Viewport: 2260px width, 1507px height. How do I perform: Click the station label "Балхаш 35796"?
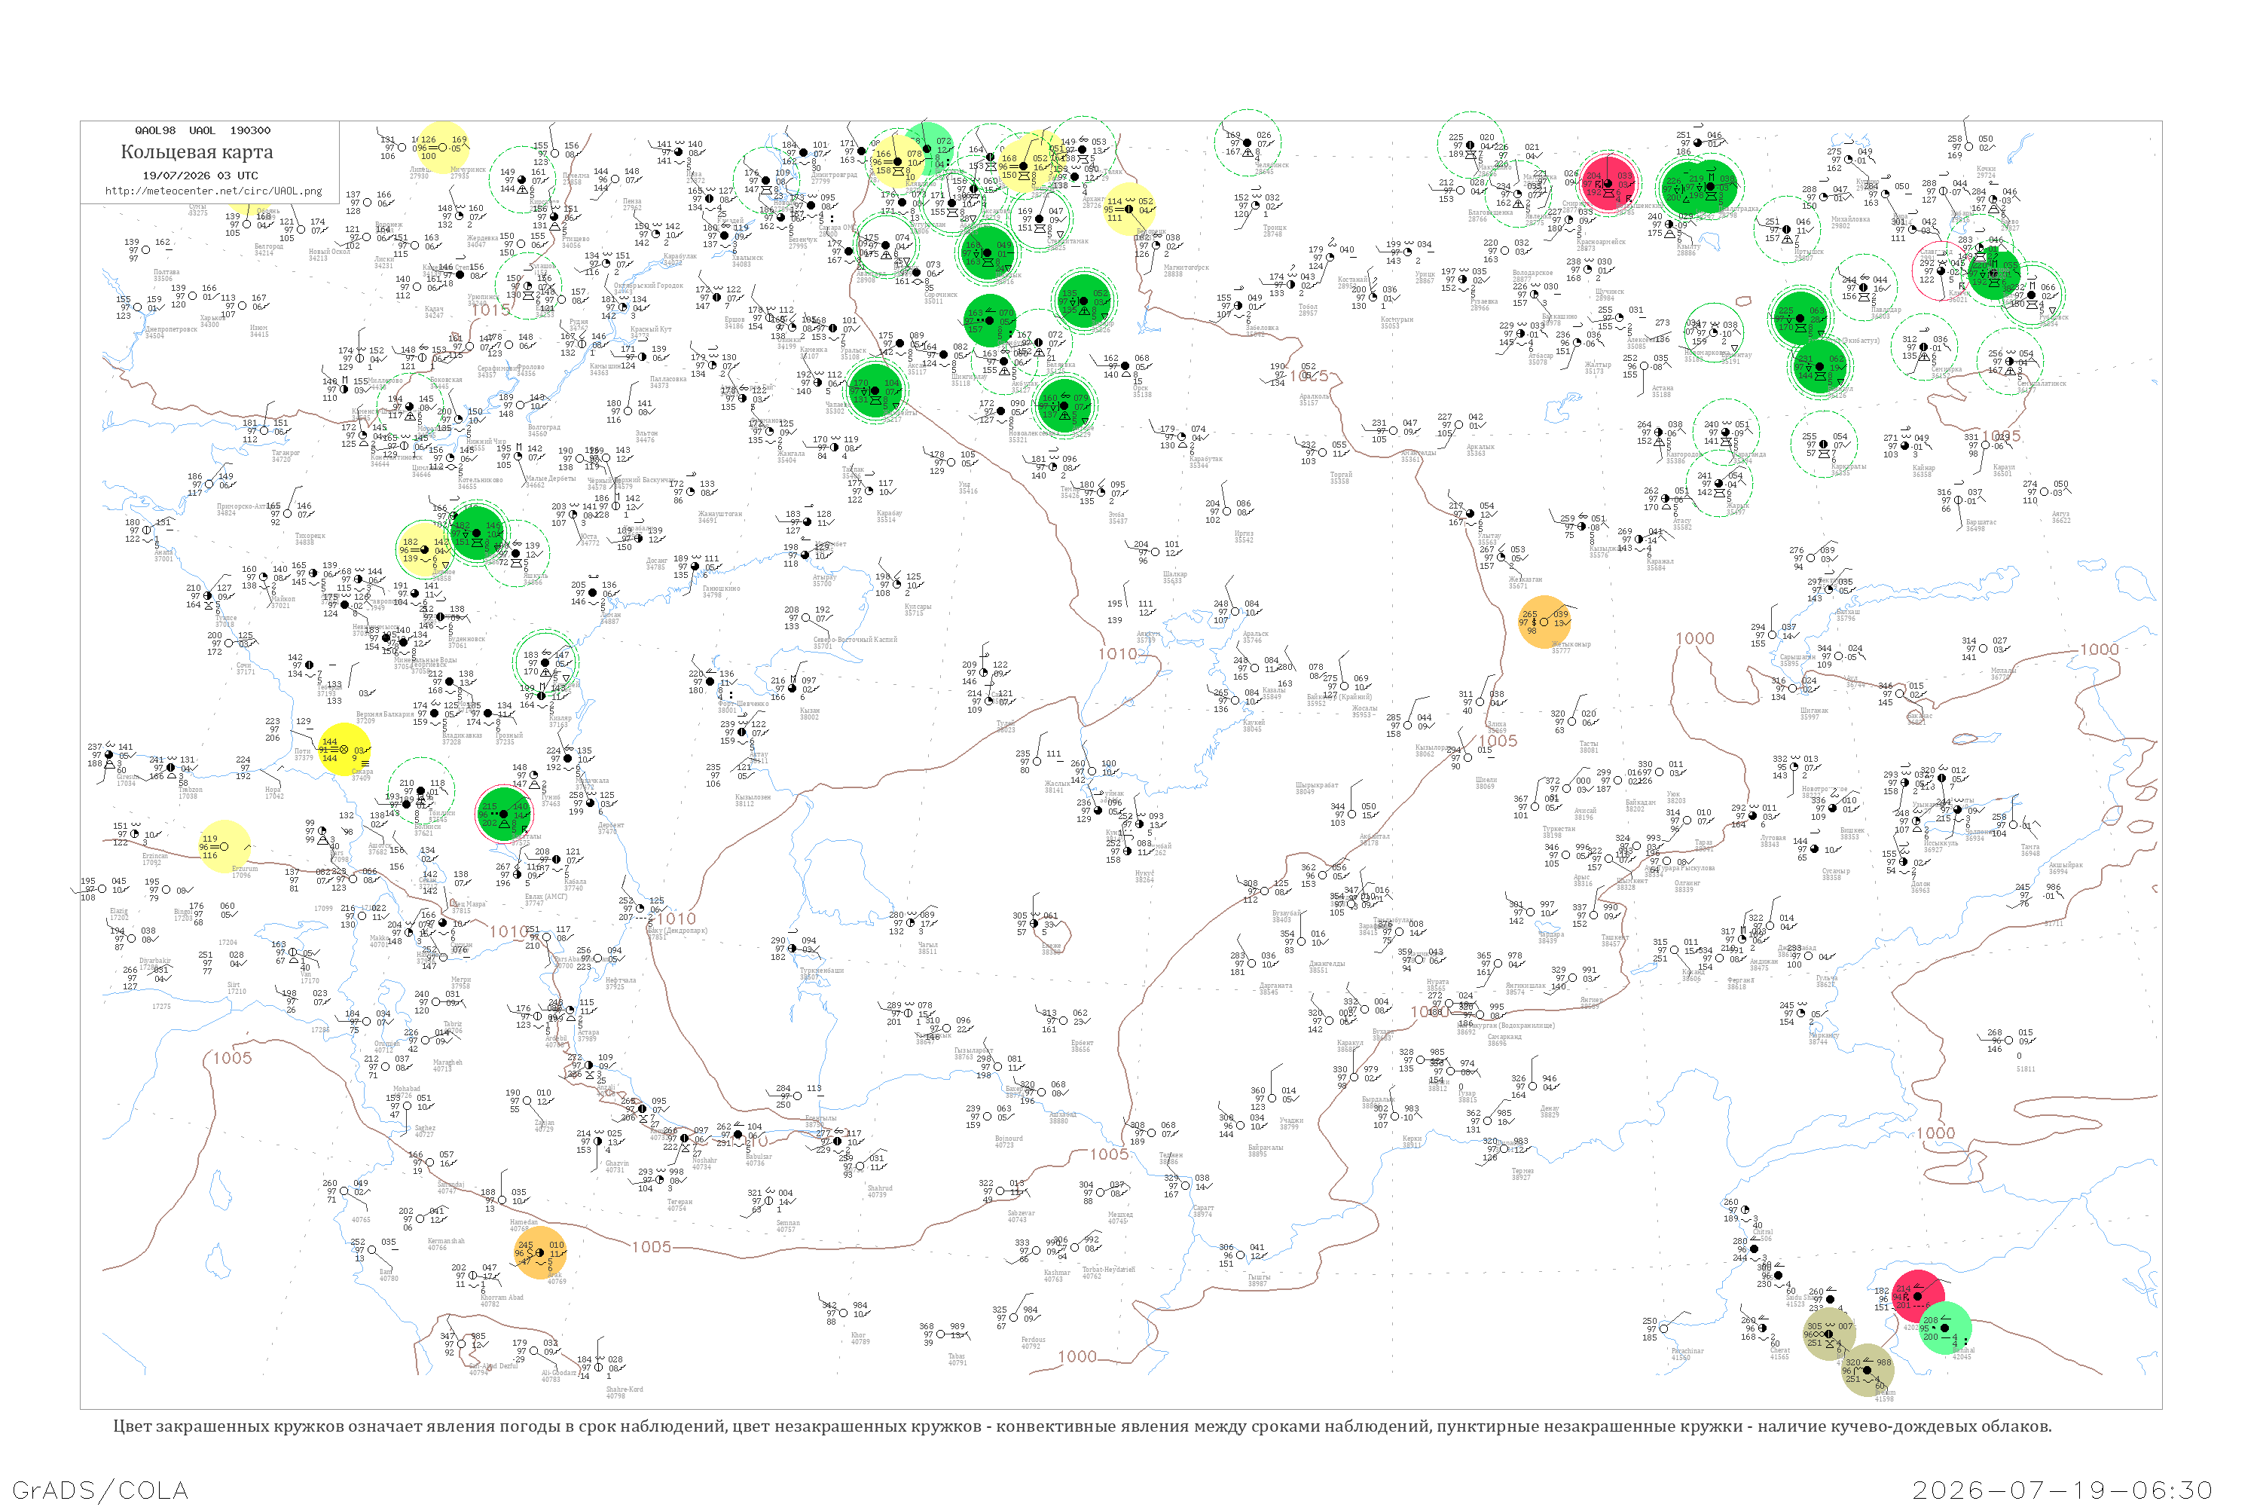[1848, 615]
